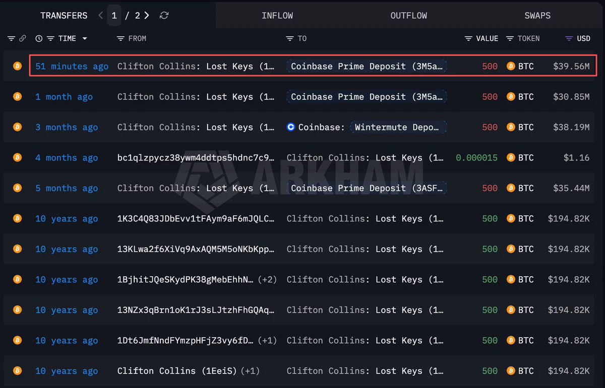Click the $30.85M USD value

(x=571, y=97)
